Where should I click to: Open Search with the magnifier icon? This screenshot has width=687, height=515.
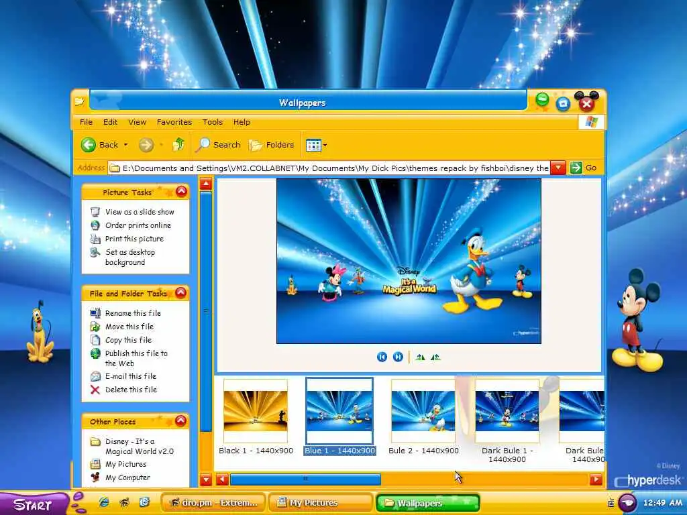point(203,145)
